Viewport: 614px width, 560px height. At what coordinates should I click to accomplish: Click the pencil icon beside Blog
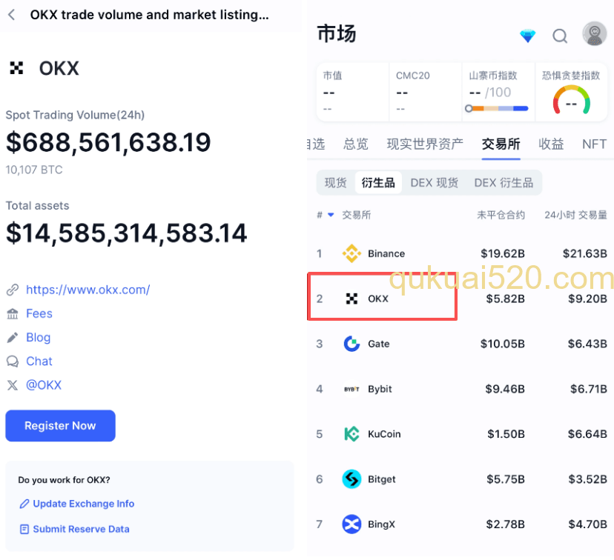click(x=13, y=338)
